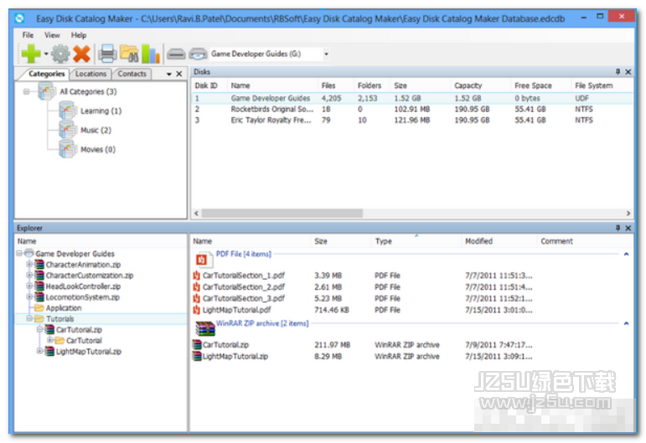
Task: Sort disks by Name column header
Action: pos(273,85)
